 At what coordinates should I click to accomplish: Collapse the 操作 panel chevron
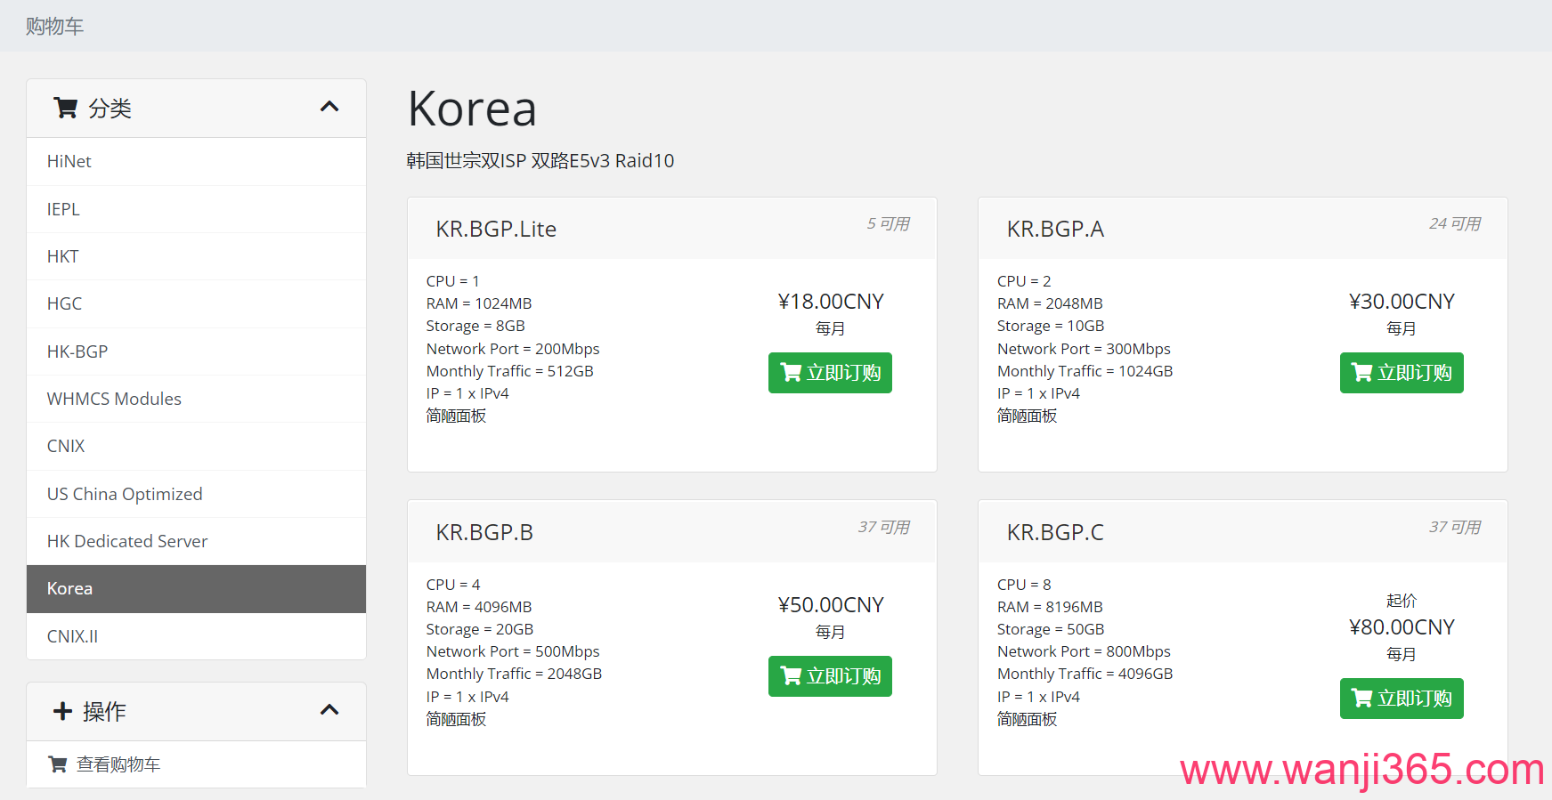click(329, 710)
